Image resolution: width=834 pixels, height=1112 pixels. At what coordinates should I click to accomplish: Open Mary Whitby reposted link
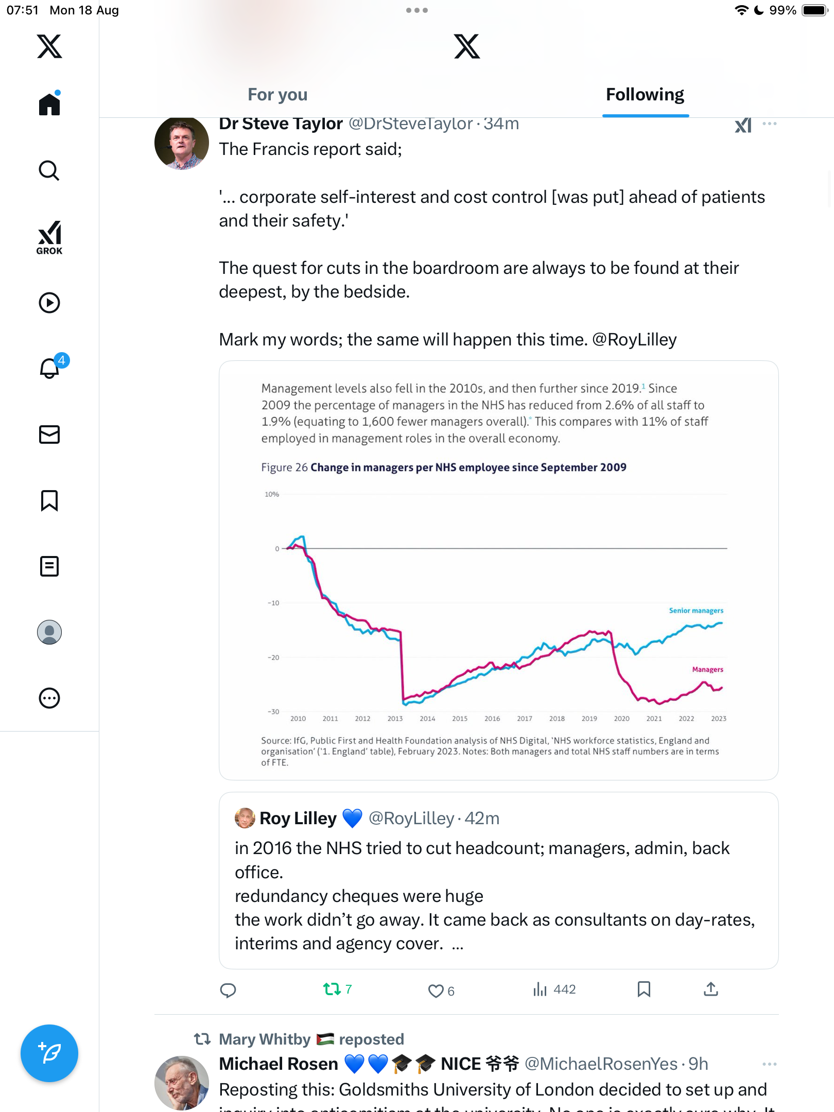pyautogui.click(x=311, y=1039)
